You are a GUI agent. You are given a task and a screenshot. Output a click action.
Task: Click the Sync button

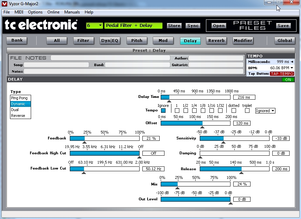point(193,26)
